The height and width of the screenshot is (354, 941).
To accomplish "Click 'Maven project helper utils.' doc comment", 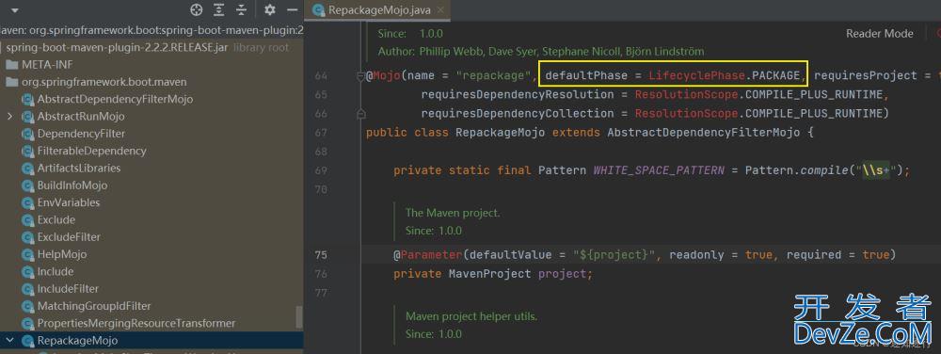I will click(x=471, y=315).
